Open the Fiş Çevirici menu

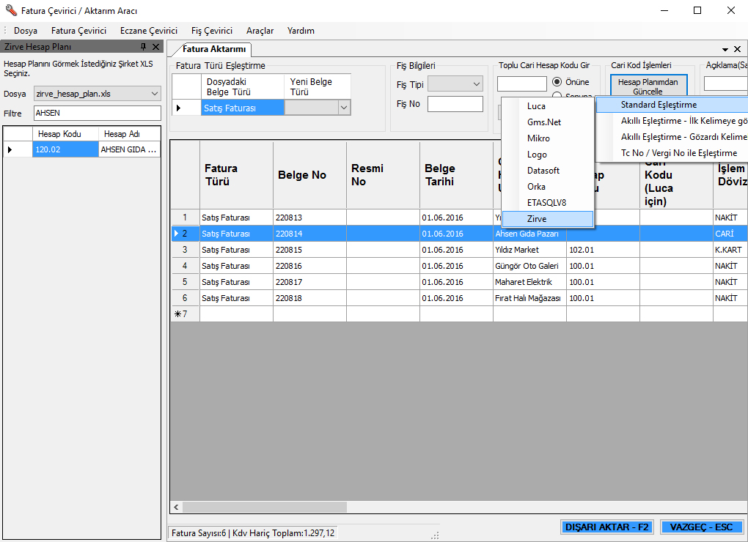(212, 31)
